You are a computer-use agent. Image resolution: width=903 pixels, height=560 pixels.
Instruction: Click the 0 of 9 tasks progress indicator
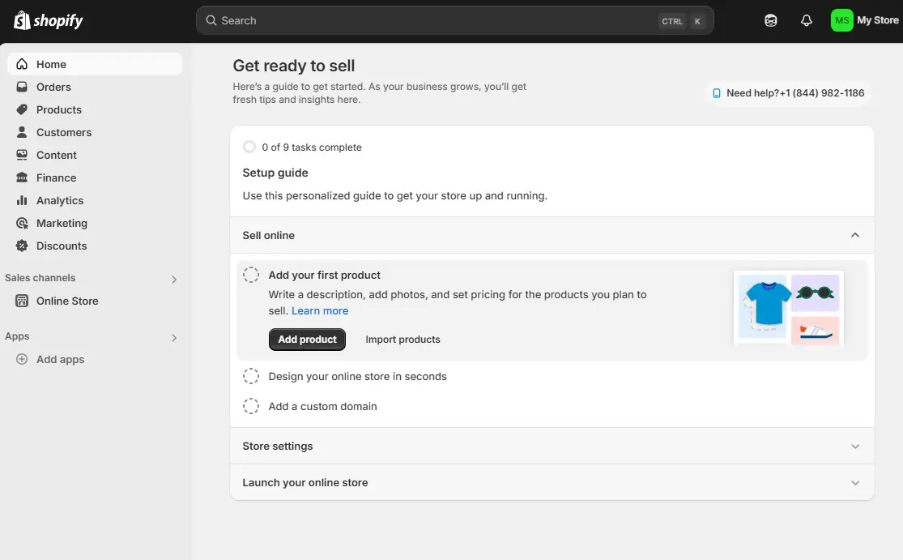(x=249, y=147)
